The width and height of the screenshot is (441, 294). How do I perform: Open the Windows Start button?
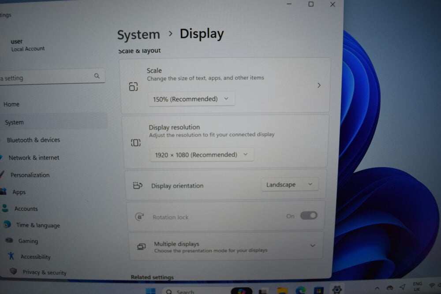click(x=150, y=291)
